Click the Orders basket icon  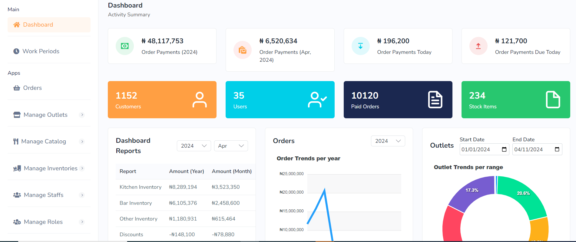pos(17,88)
